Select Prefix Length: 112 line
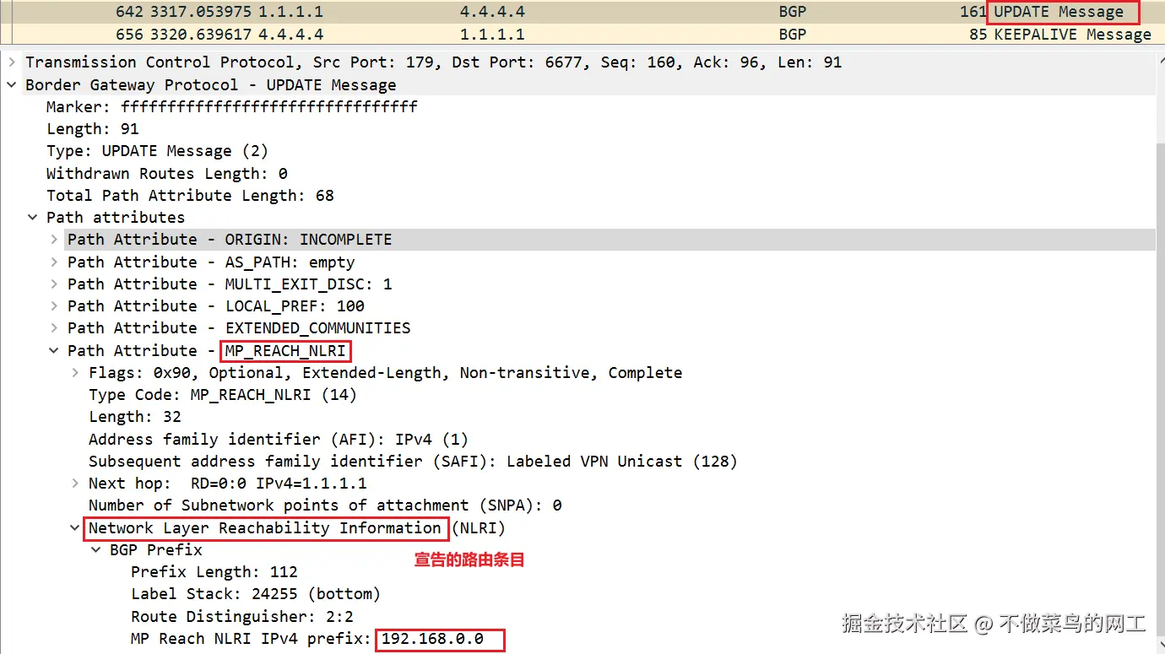 pos(214,572)
